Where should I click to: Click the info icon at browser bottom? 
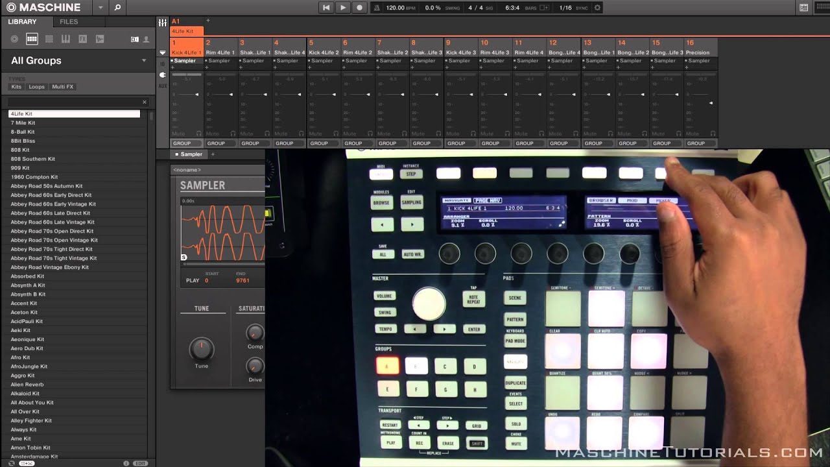[x=126, y=463]
